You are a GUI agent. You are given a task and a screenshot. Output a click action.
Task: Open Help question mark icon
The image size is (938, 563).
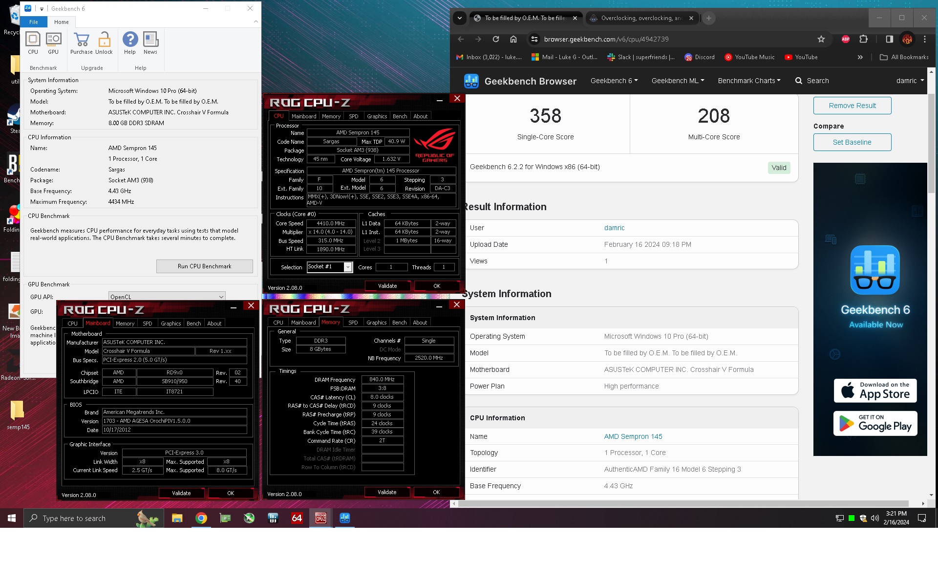130,43
